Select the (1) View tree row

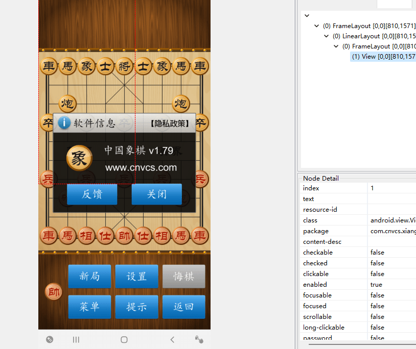click(x=383, y=57)
